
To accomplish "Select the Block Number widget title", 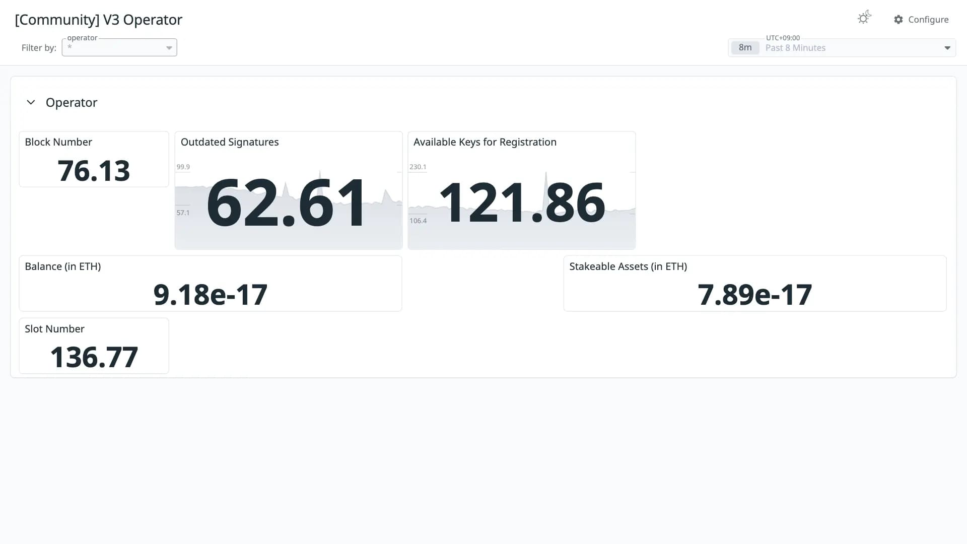I will tap(58, 142).
